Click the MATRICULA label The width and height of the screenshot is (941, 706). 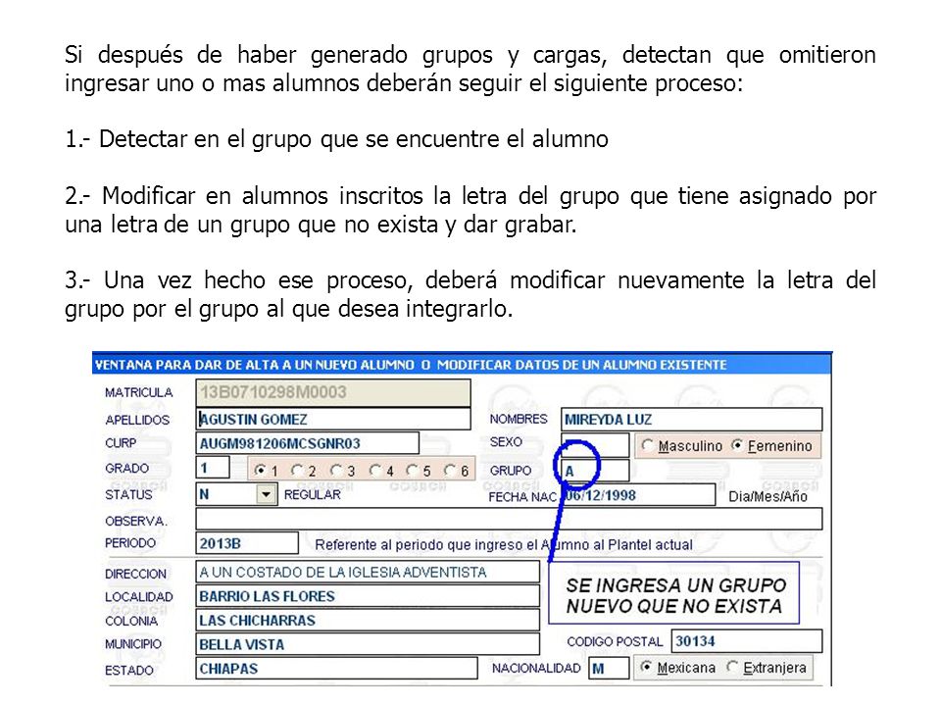138,392
